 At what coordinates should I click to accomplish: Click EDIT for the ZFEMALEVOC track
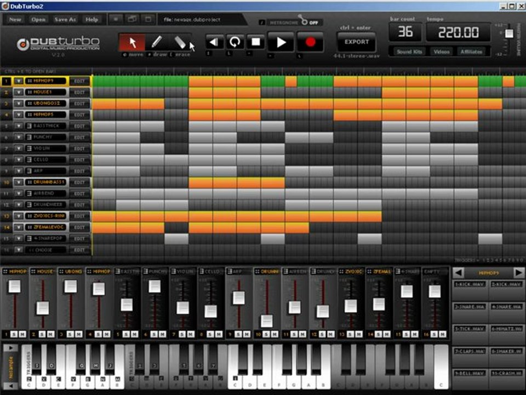tap(79, 227)
